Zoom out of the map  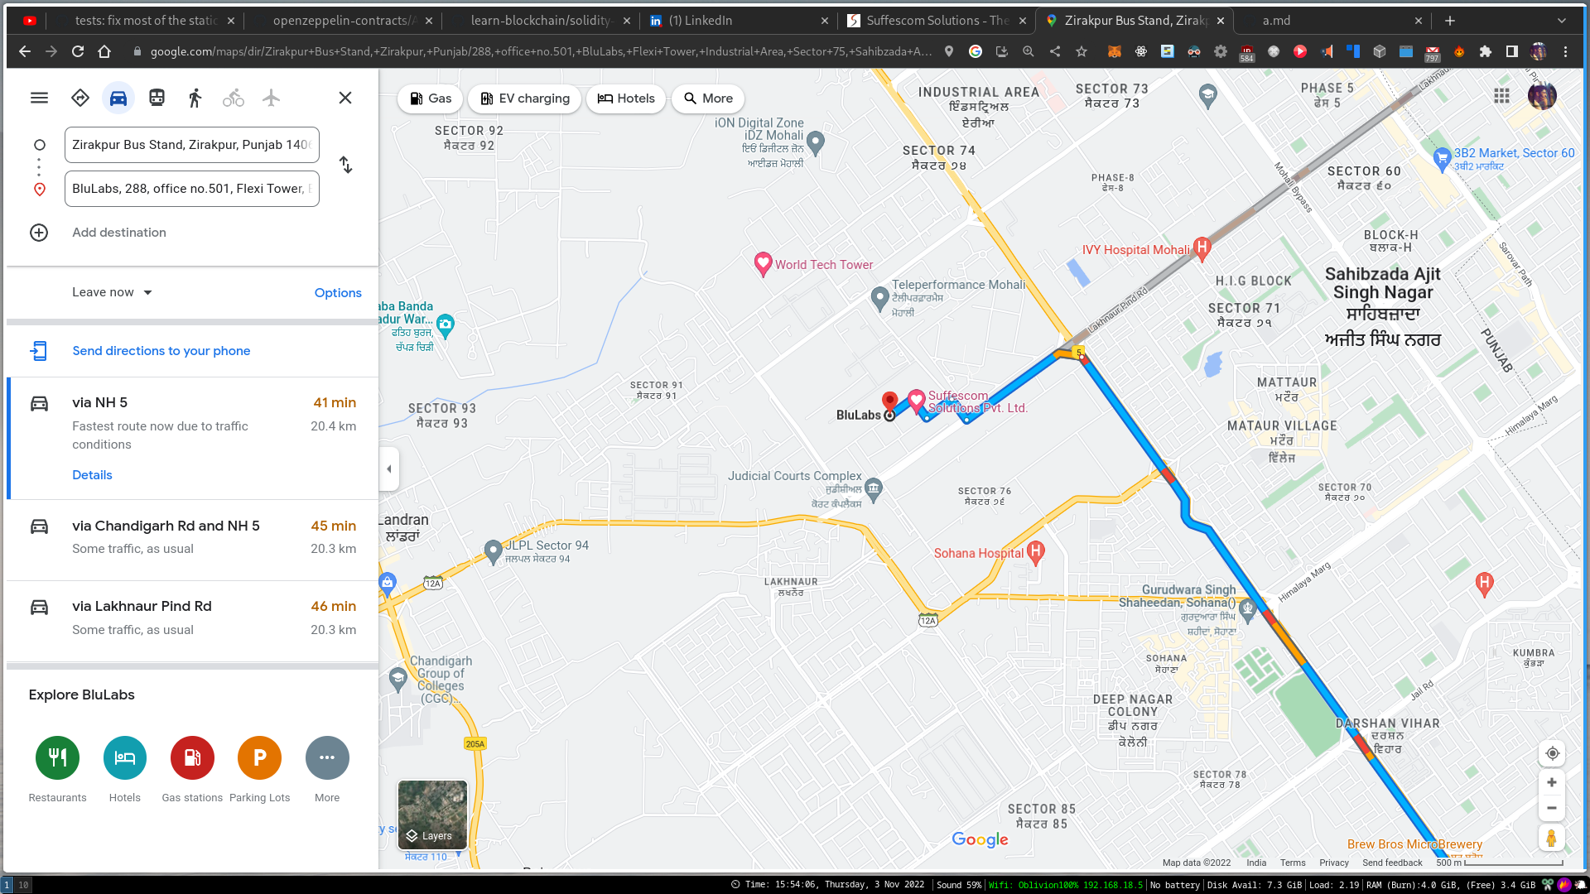[x=1552, y=808]
